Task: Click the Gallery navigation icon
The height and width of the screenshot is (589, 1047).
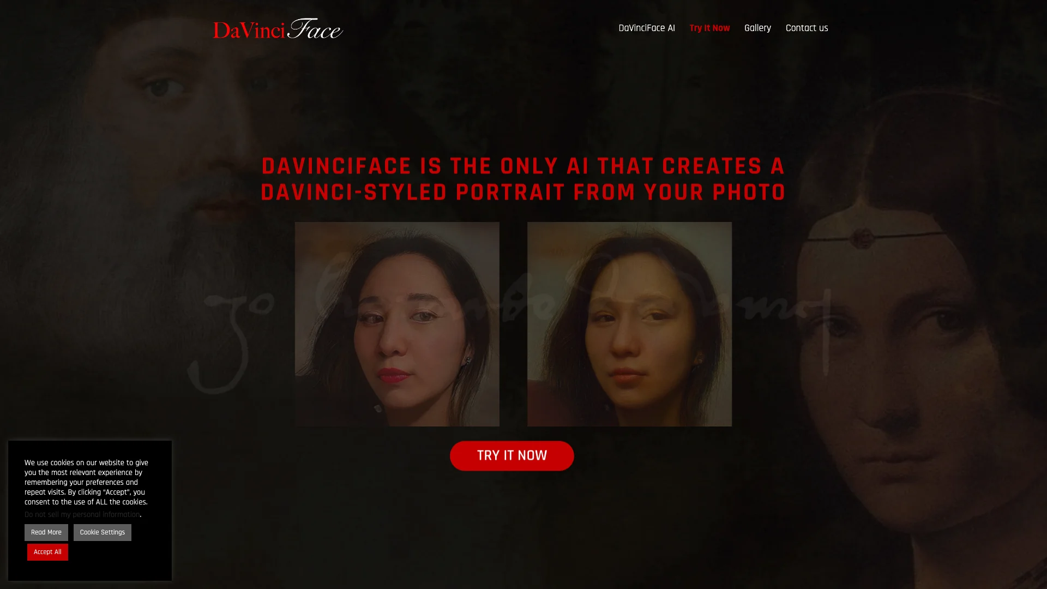Action: click(x=757, y=28)
